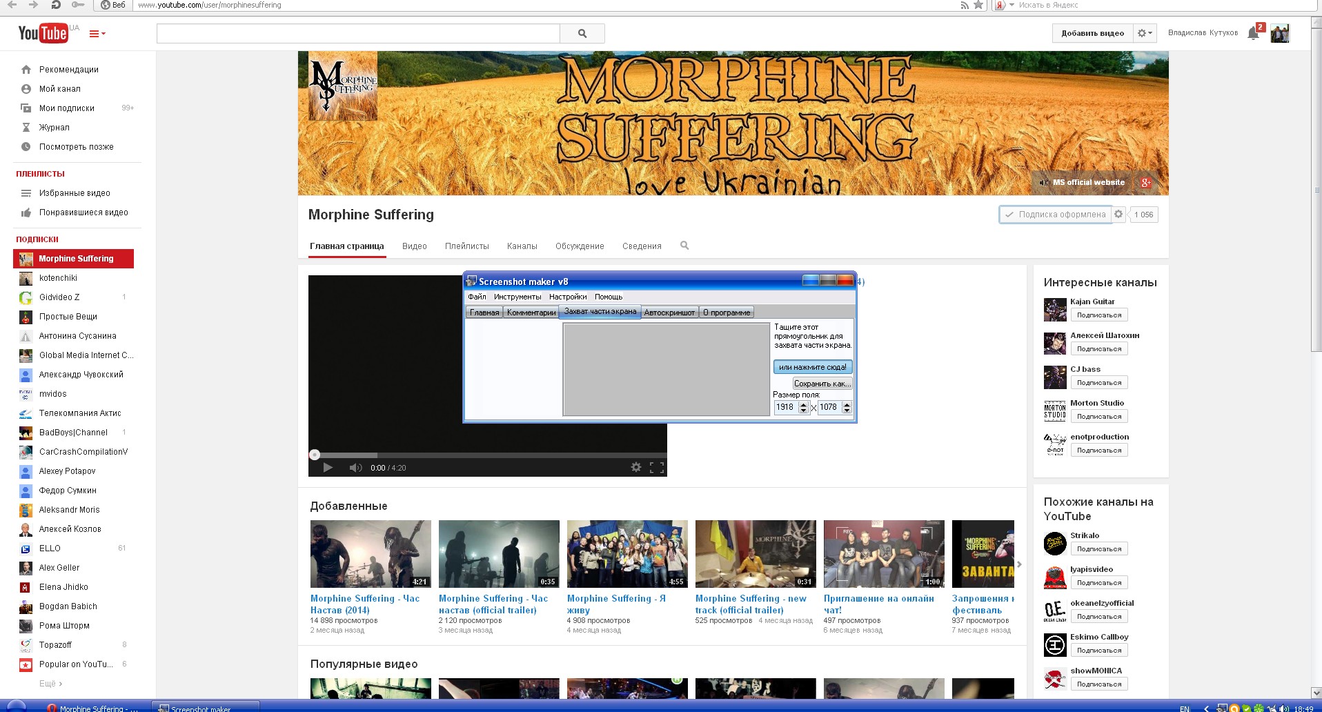Screen dimensions: 1322x712
Task: Decrease the field height 1078 stepper
Action: click(847, 411)
